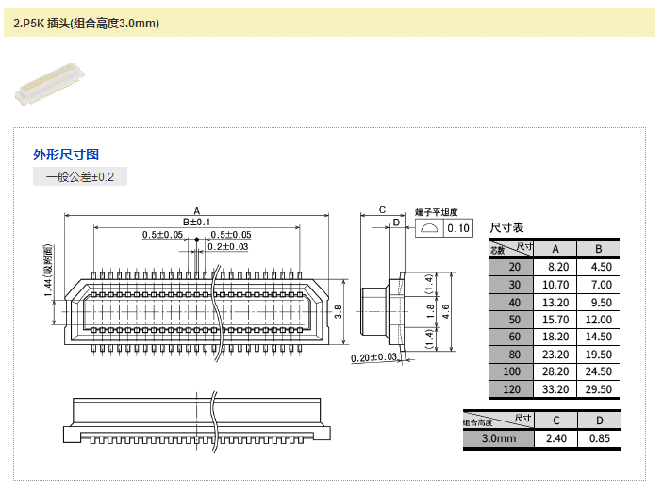Click the bottom front-view connector drawing
This screenshot has width=663, height=495.
196,423
